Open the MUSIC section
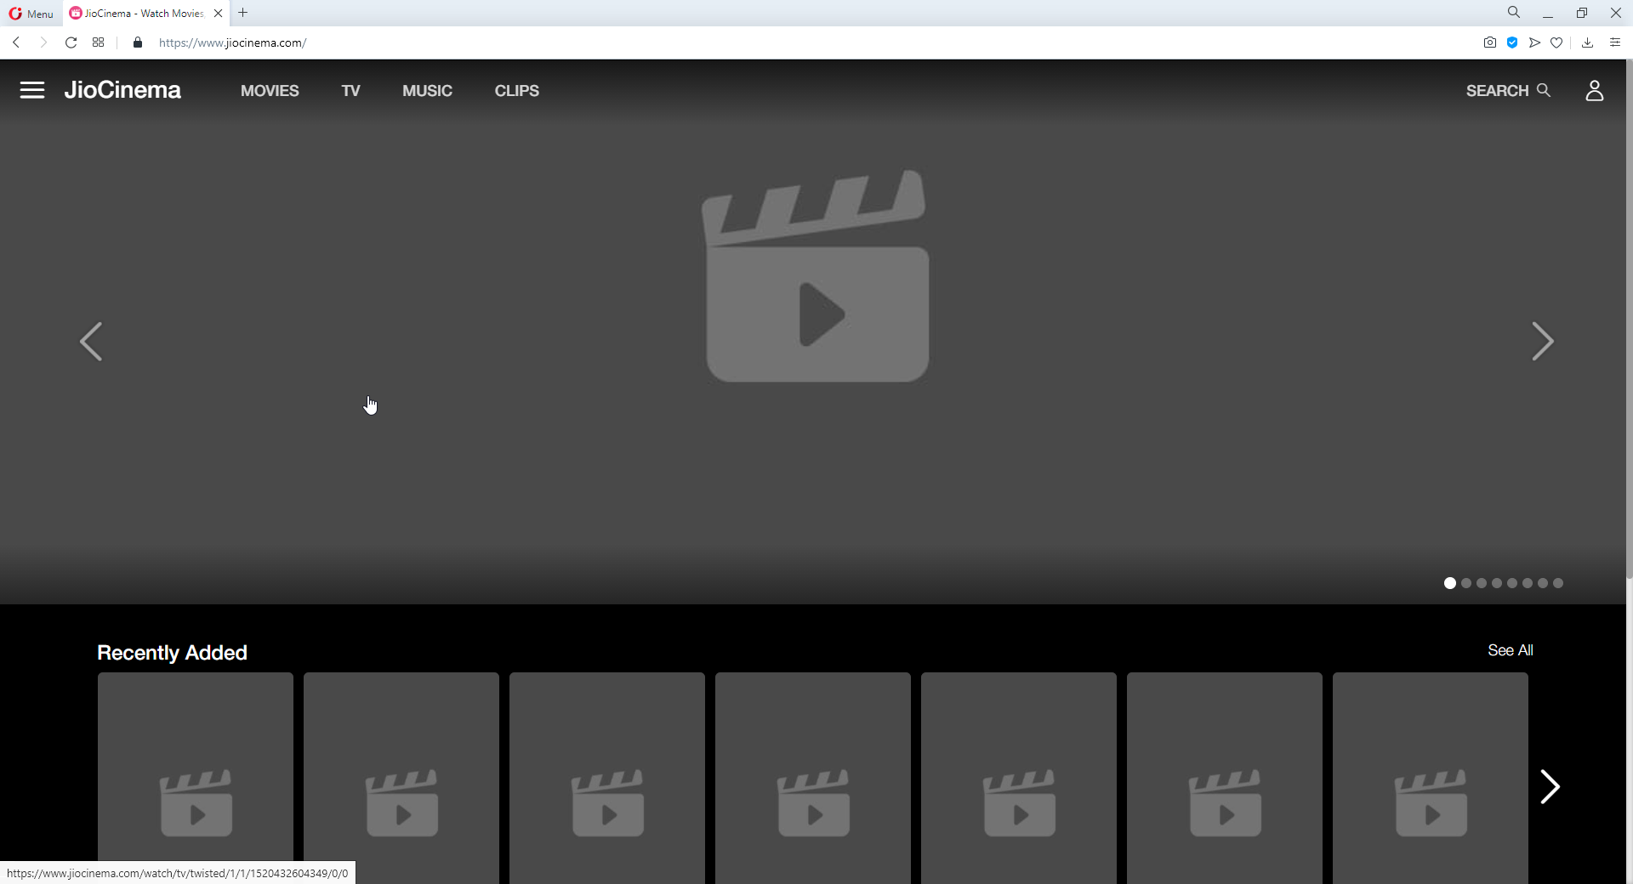 (427, 91)
